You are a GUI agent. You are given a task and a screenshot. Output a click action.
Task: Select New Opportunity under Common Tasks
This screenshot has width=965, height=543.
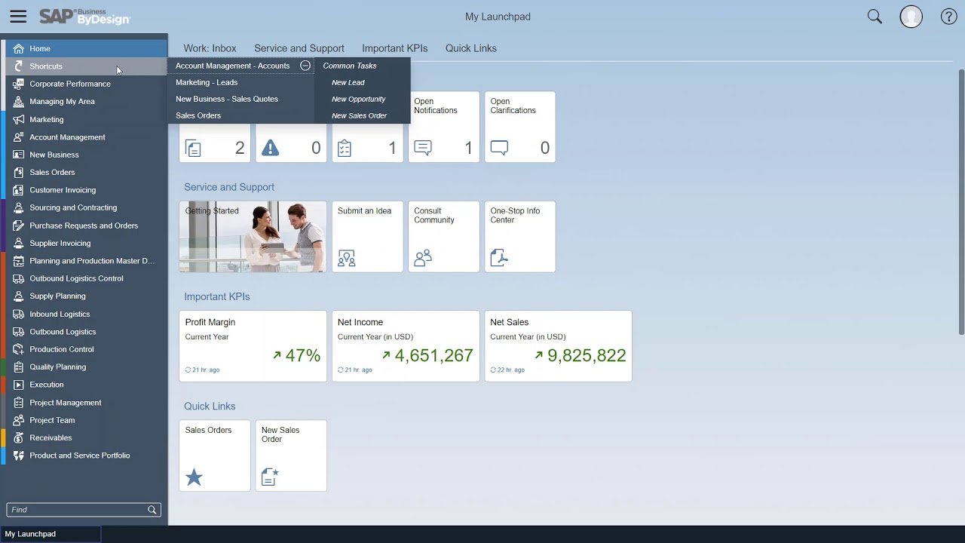358,99
